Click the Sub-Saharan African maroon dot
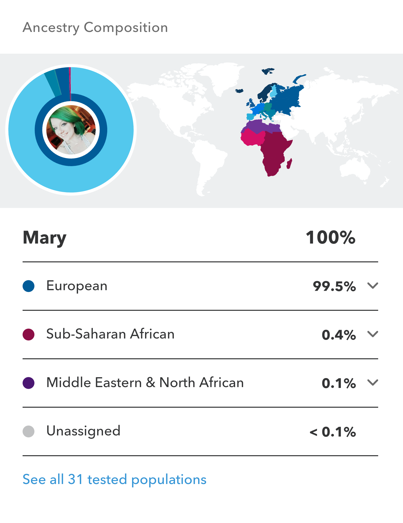The width and height of the screenshot is (403, 523). 29,335
